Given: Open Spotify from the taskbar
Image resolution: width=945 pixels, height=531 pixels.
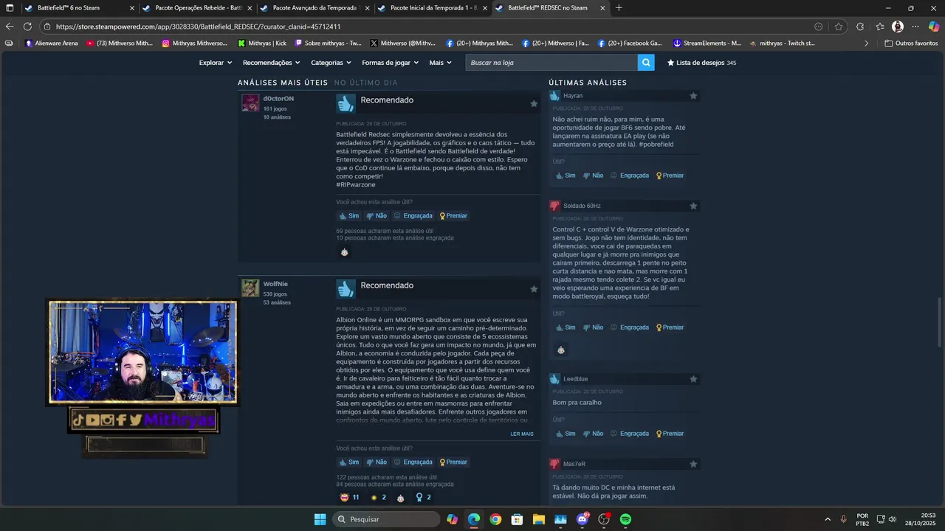Looking at the screenshot, I should pyautogui.click(x=625, y=519).
